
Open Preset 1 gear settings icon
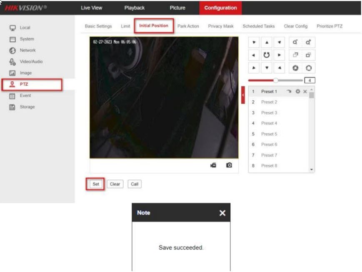(x=297, y=91)
